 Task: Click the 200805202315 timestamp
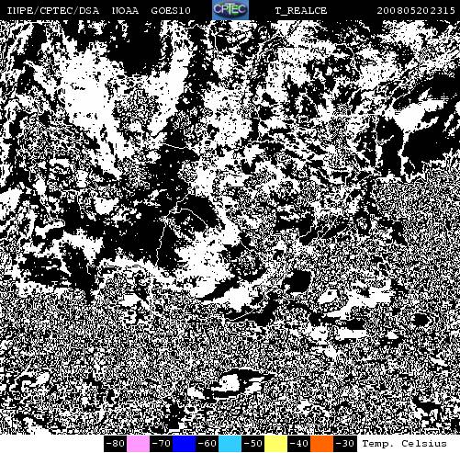[416, 11]
